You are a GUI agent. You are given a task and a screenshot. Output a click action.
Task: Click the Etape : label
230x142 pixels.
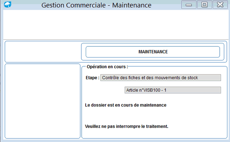[x=93, y=78]
